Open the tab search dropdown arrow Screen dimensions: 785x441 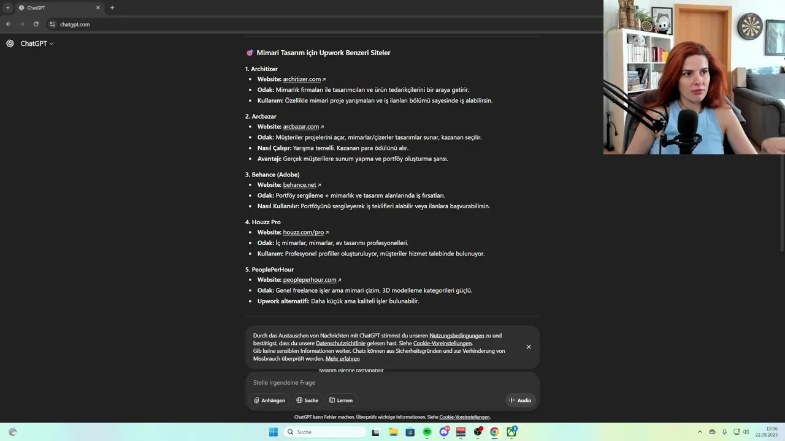[x=7, y=8]
